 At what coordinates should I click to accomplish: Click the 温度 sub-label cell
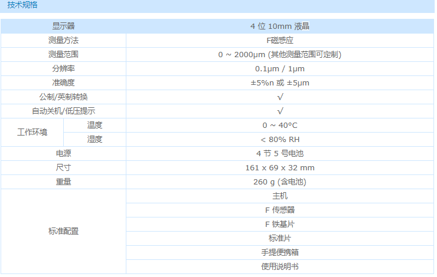[94, 125]
